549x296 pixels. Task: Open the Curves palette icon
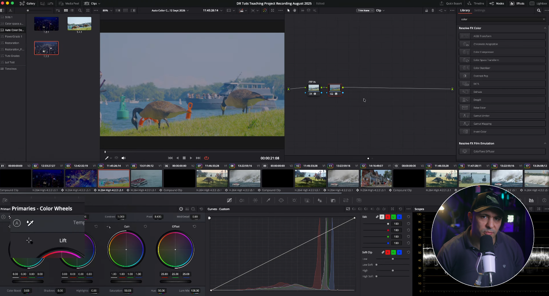(229, 200)
